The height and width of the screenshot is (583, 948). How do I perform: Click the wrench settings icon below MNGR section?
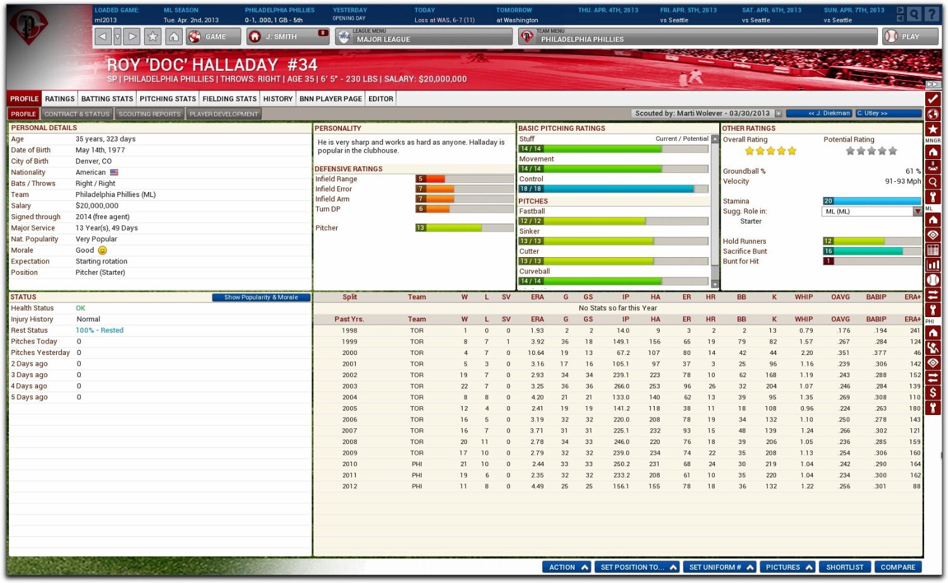(x=933, y=196)
